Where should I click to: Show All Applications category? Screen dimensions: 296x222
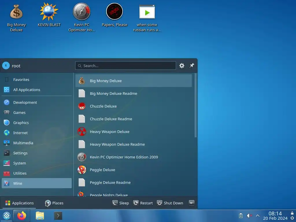click(x=37, y=90)
